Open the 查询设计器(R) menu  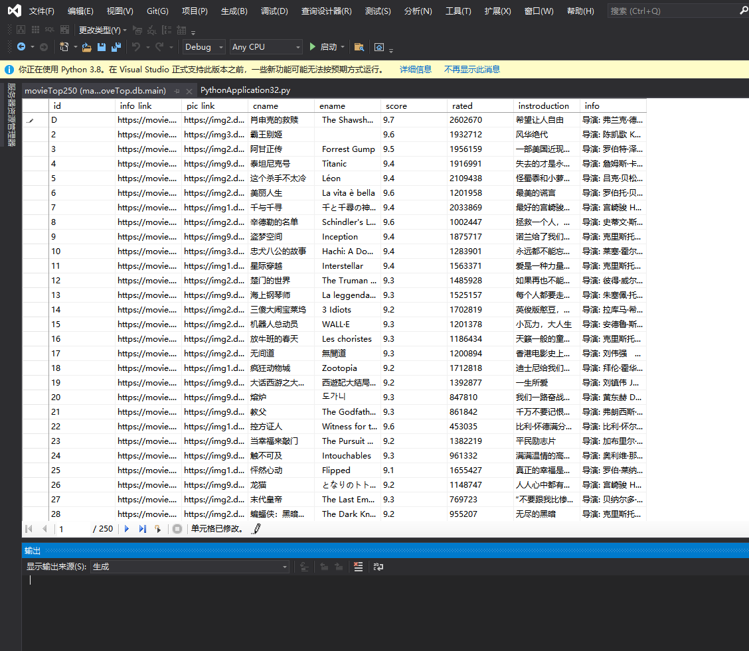point(326,11)
